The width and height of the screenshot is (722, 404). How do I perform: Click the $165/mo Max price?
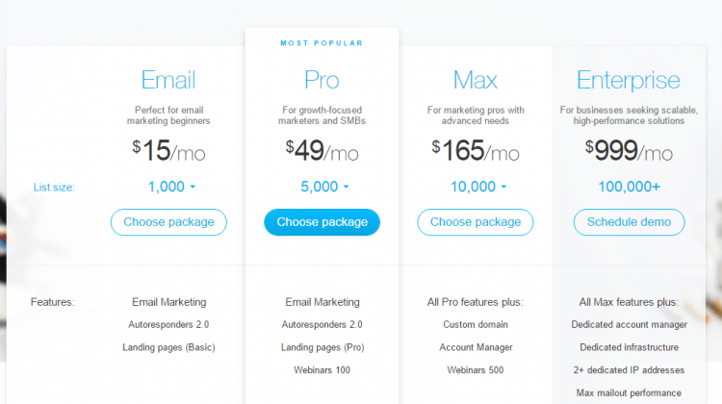click(x=476, y=150)
